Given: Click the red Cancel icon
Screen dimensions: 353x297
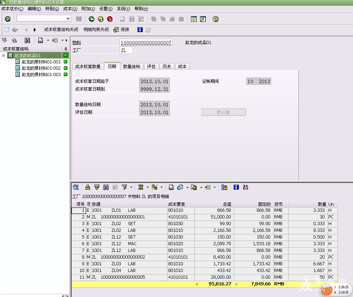Looking at the screenshot, I should (110, 19).
